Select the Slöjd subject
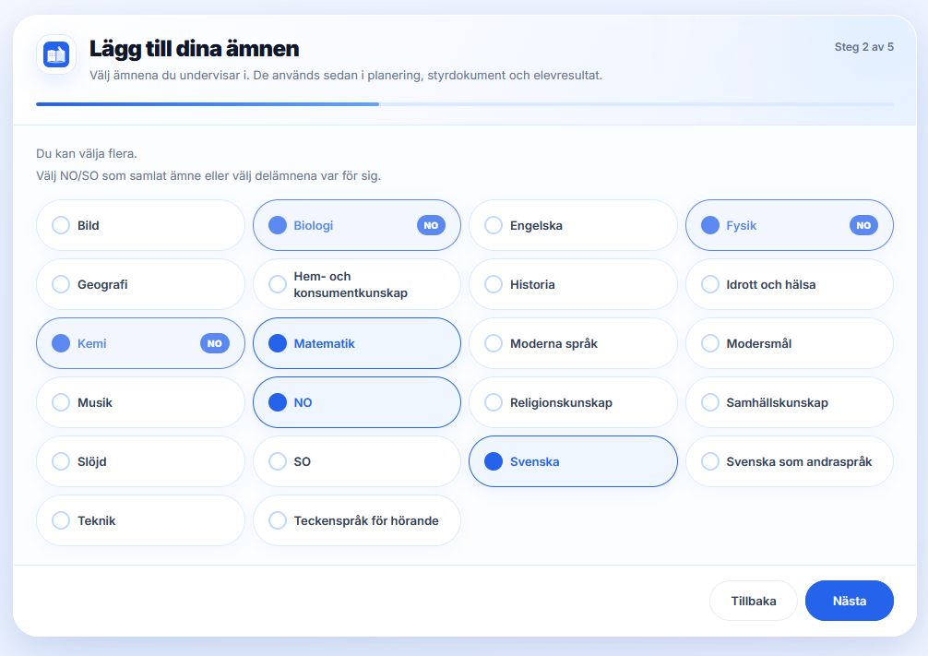This screenshot has width=928, height=656. pyautogui.click(x=140, y=461)
